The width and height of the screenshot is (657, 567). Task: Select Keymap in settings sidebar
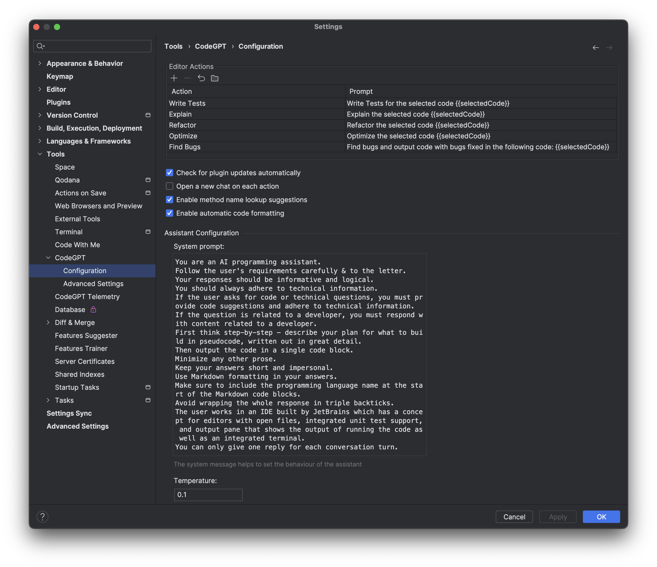(x=60, y=76)
